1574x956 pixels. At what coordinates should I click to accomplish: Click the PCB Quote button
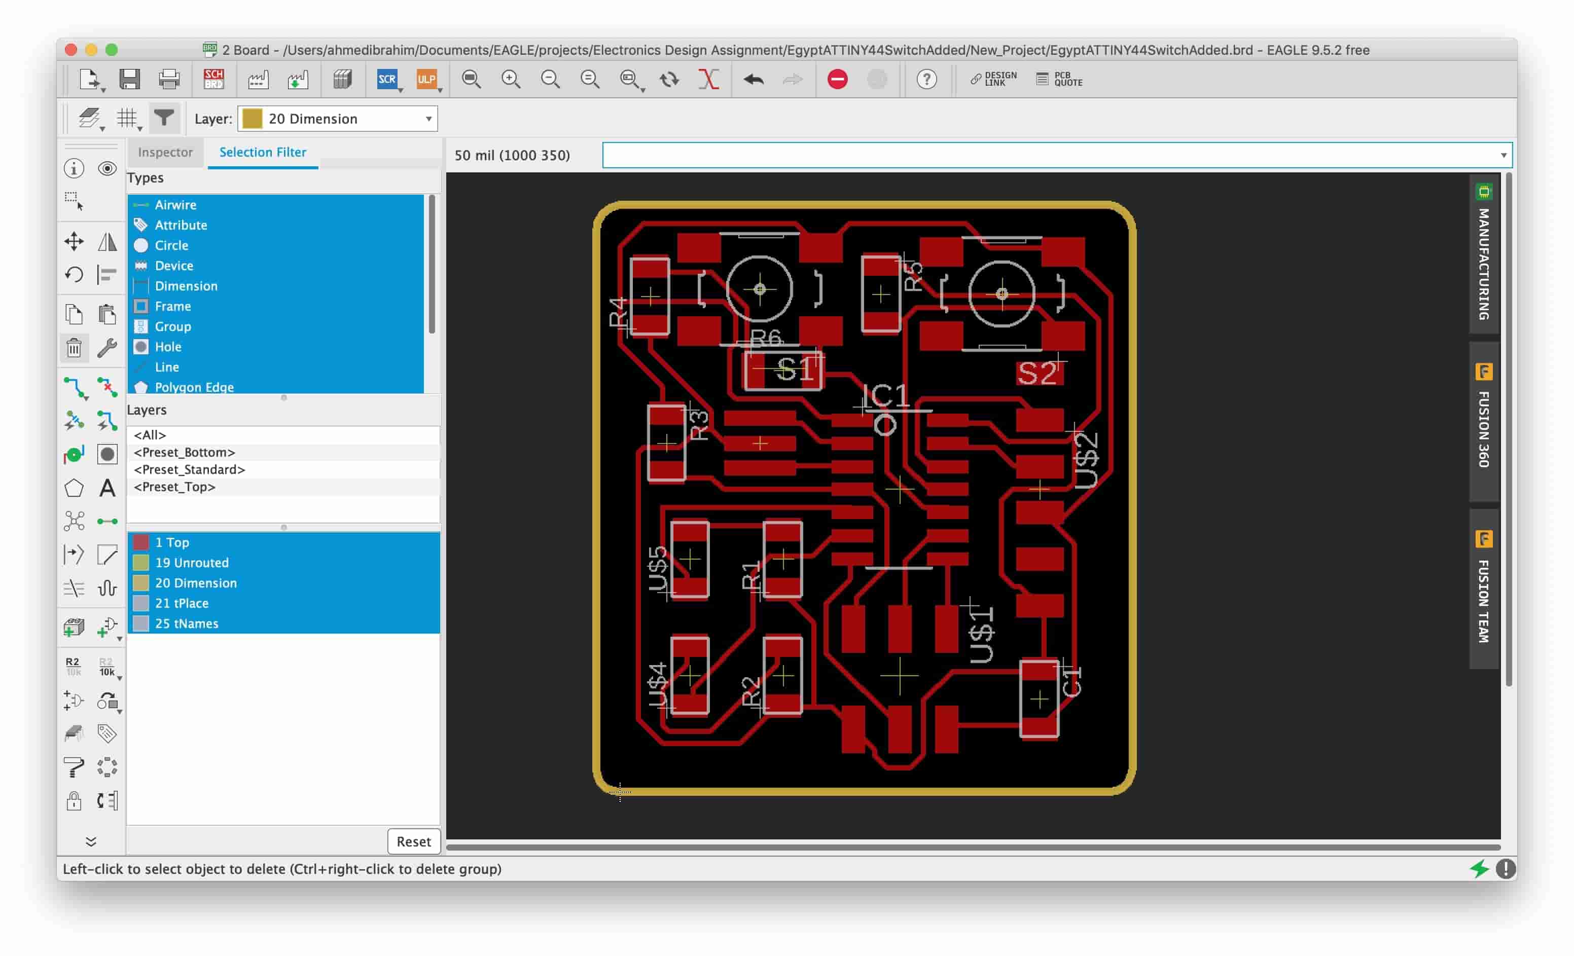click(x=1058, y=79)
